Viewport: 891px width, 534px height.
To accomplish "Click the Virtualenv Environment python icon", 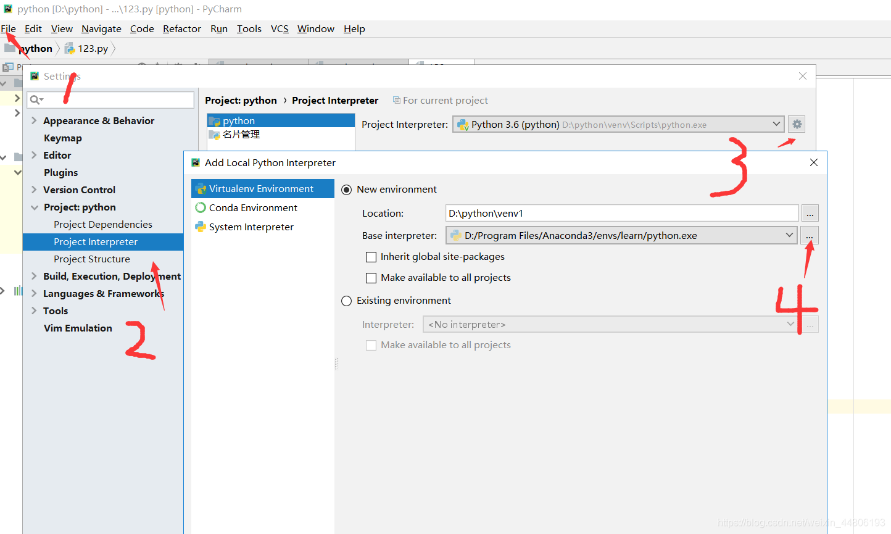I will coord(201,189).
